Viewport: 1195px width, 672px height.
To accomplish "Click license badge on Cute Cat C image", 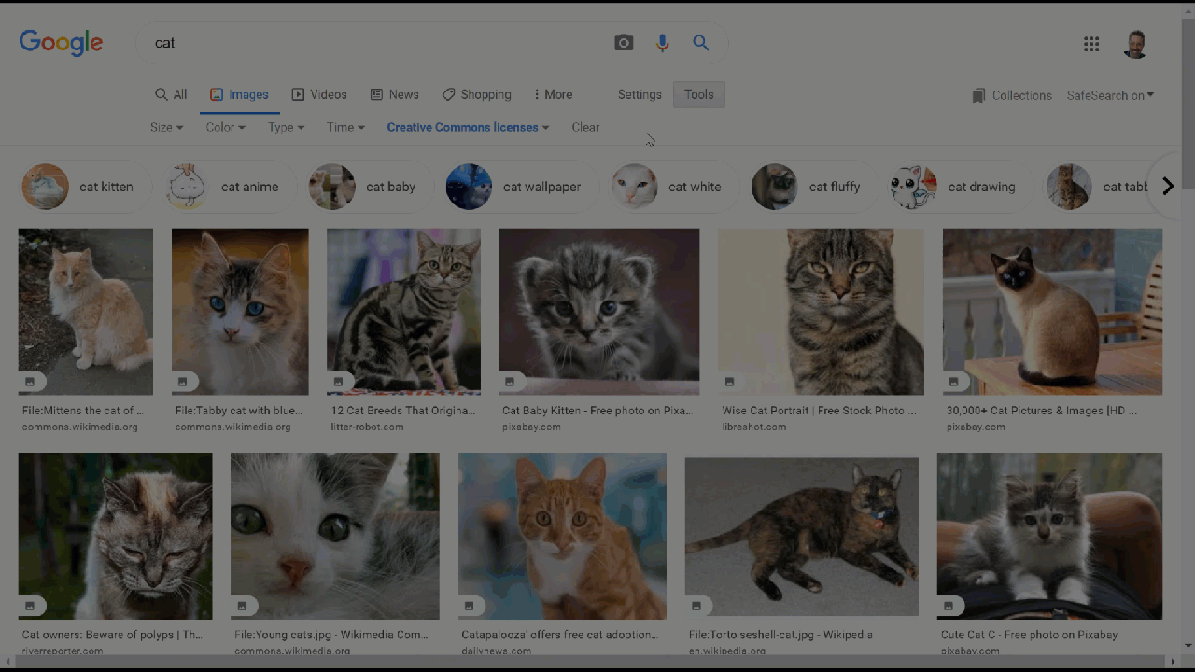I will point(949,606).
